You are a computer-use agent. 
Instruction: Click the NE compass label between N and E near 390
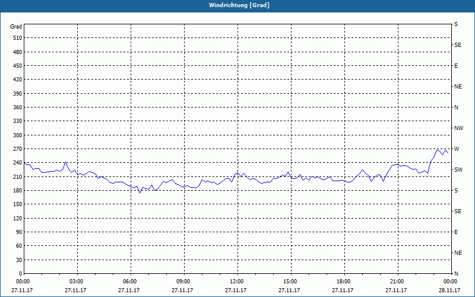click(x=458, y=87)
